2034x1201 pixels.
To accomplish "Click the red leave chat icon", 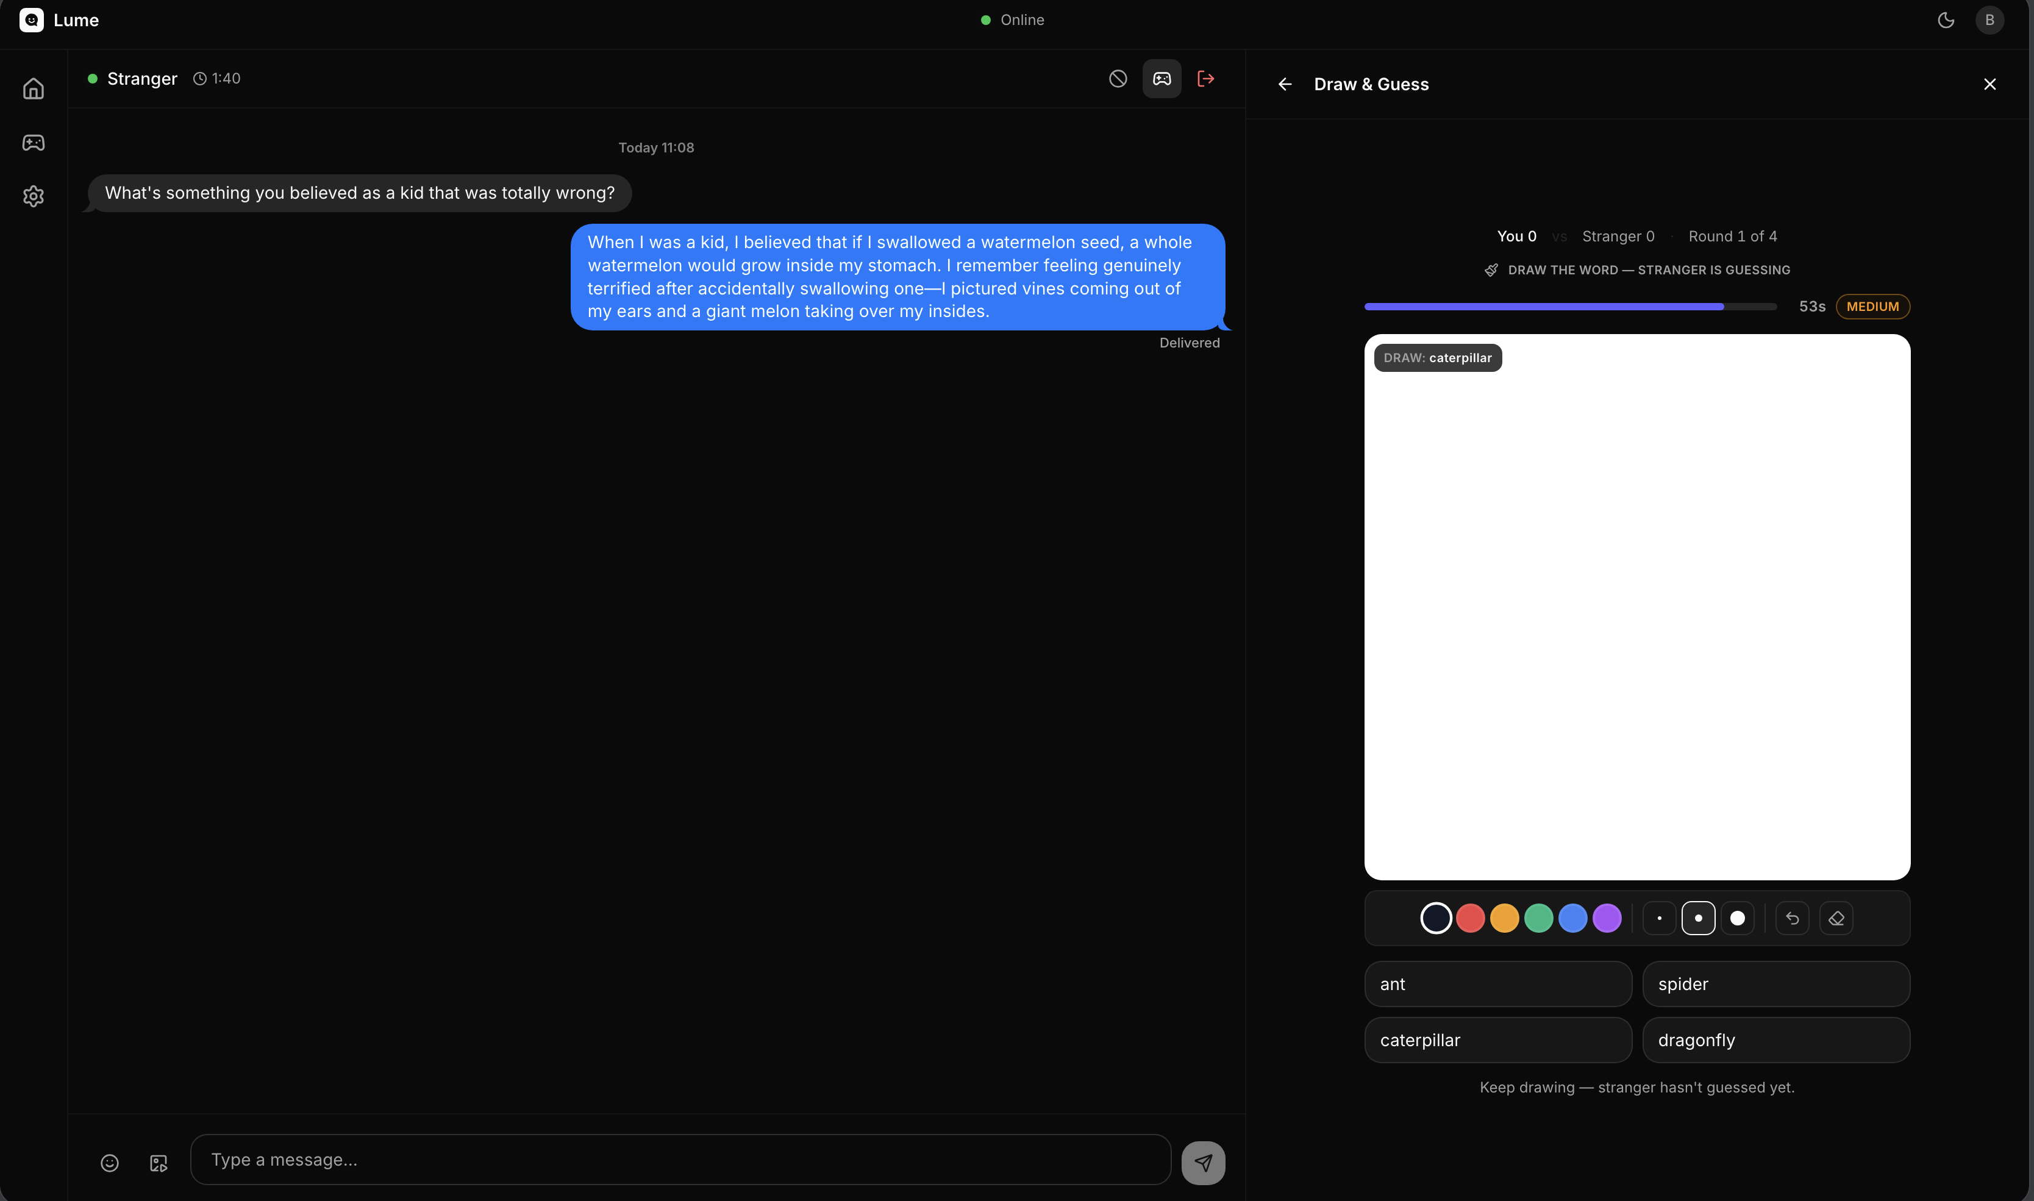I will coord(1205,79).
